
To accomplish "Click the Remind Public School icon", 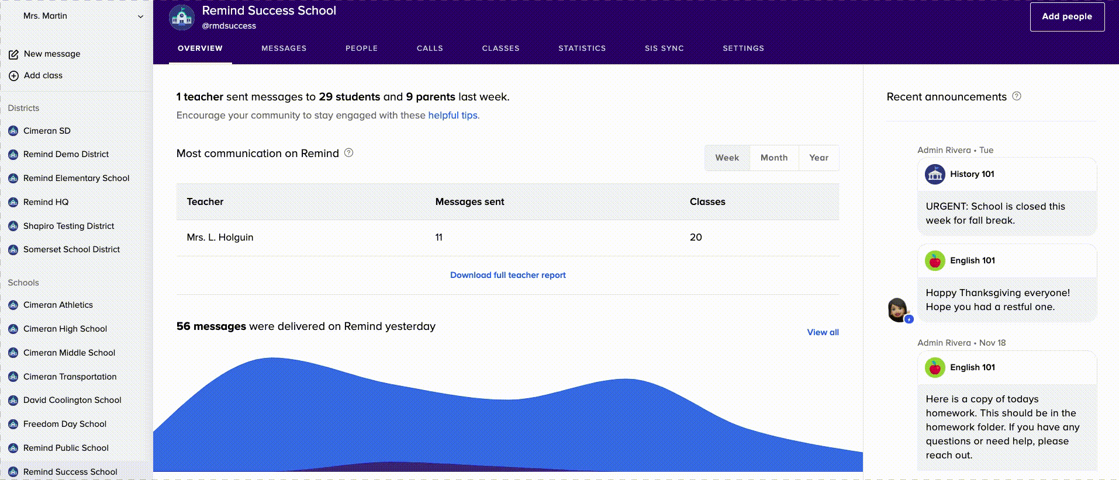I will [13, 448].
